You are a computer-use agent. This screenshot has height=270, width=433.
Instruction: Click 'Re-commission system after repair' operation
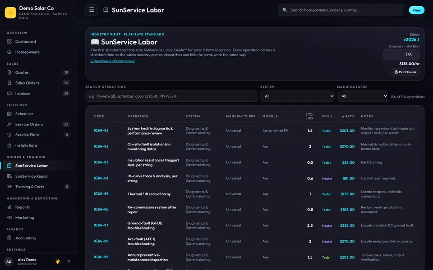[x=152, y=209]
